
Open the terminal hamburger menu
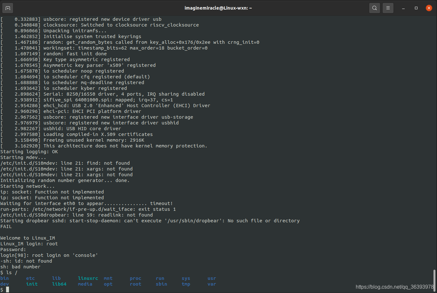tap(388, 8)
